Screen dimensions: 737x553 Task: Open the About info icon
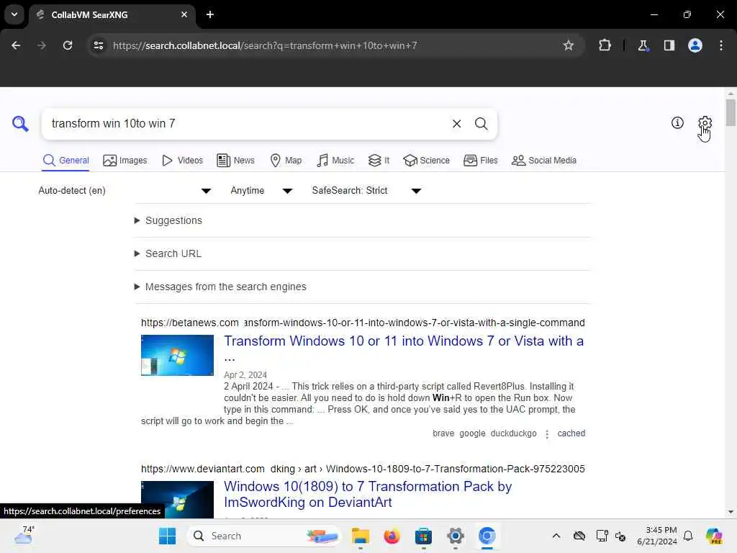pyautogui.click(x=677, y=122)
